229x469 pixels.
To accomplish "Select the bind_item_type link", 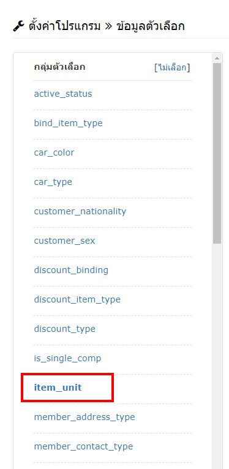I will pos(68,123).
